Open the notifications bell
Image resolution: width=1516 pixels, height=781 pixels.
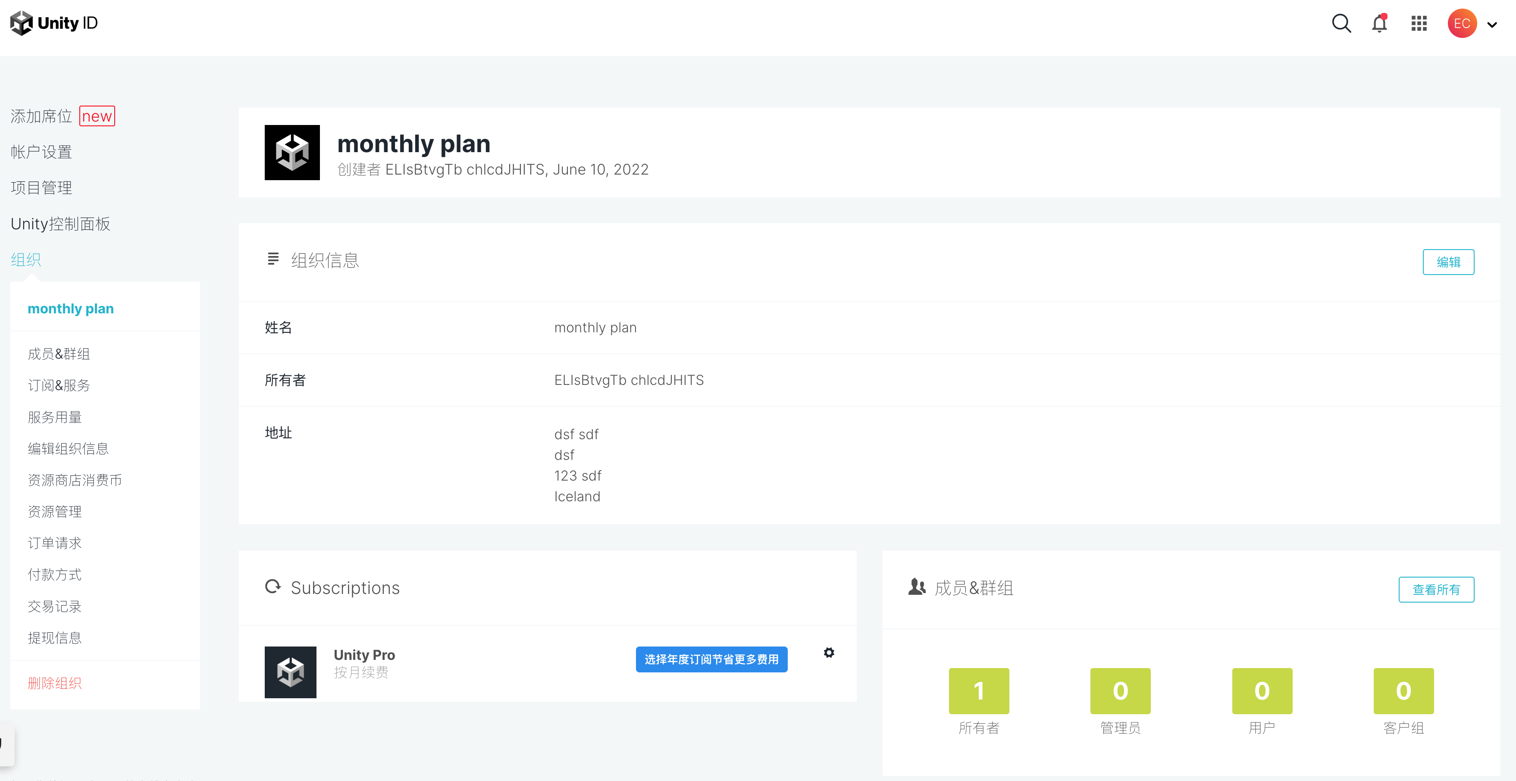coord(1379,24)
